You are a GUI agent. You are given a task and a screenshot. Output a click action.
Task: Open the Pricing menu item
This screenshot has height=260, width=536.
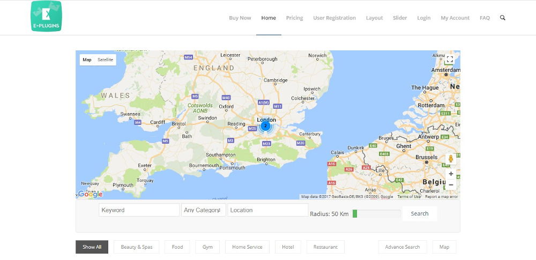294,18
